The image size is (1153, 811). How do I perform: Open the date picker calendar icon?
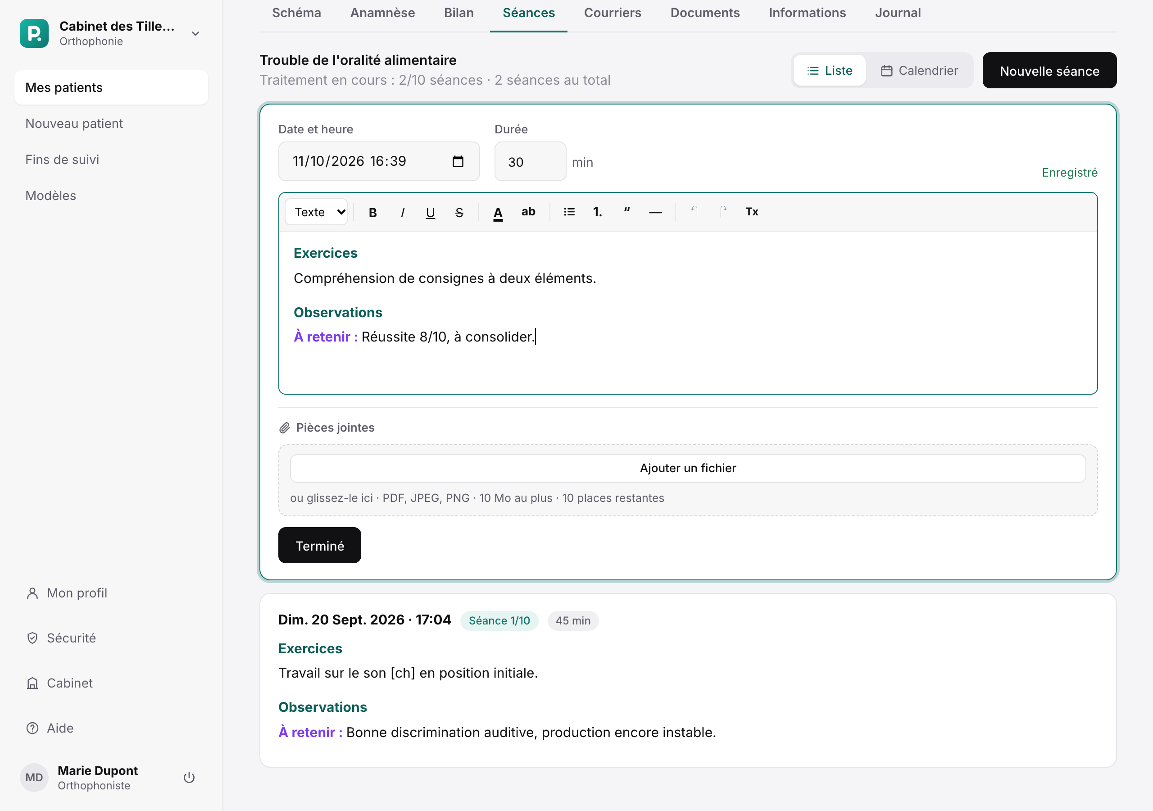(458, 161)
